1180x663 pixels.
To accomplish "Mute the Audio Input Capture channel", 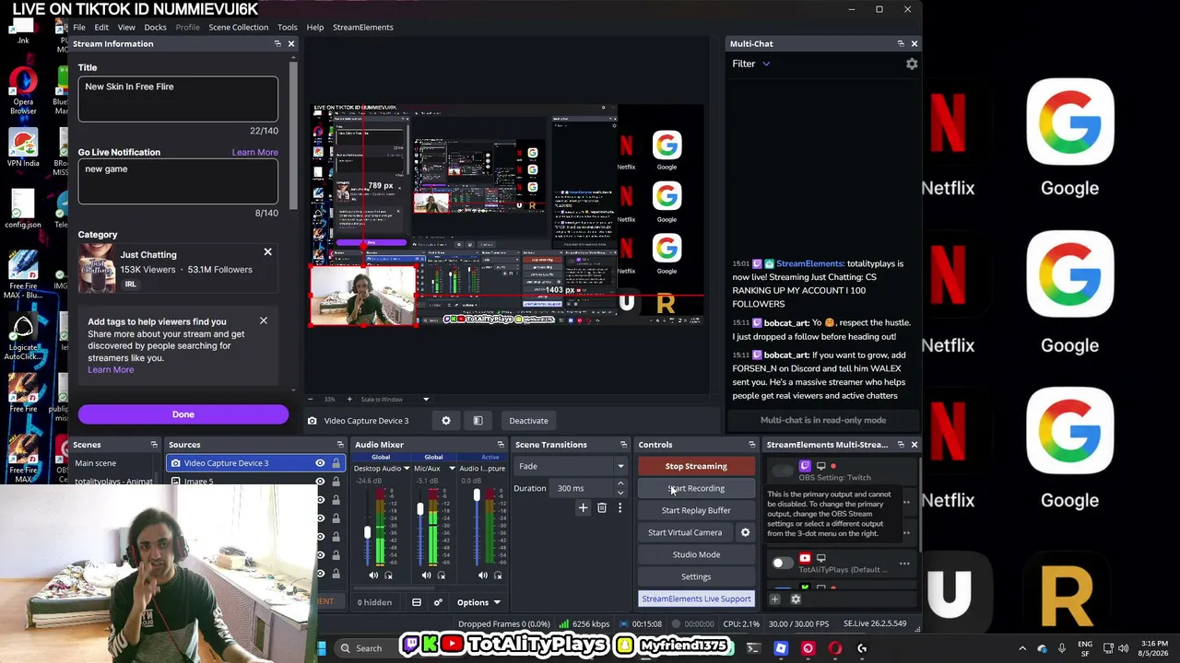I will coord(482,576).
